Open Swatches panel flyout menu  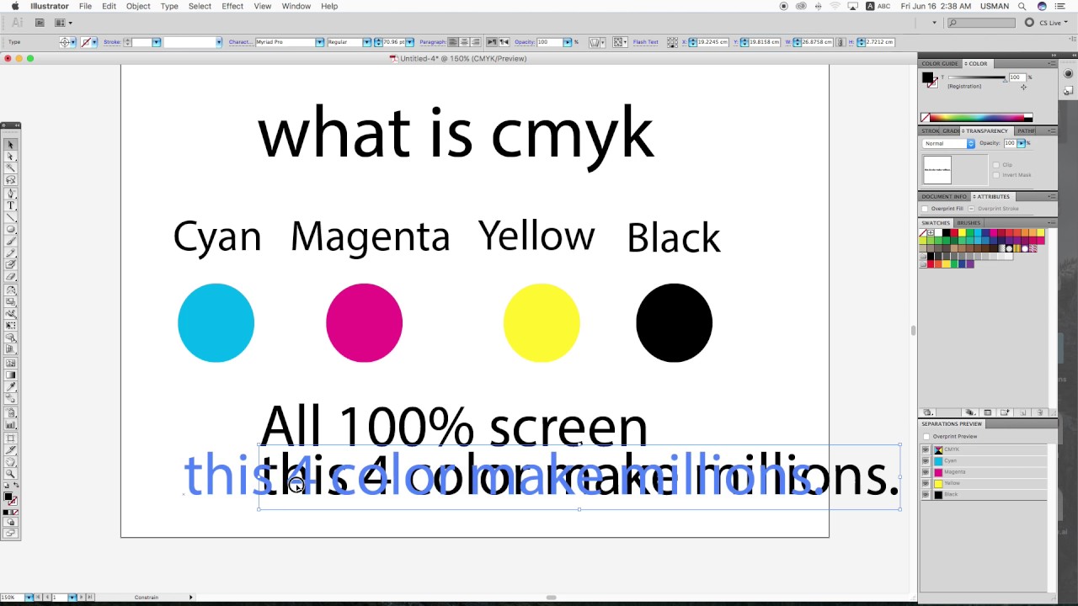click(x=1052, y=223)
